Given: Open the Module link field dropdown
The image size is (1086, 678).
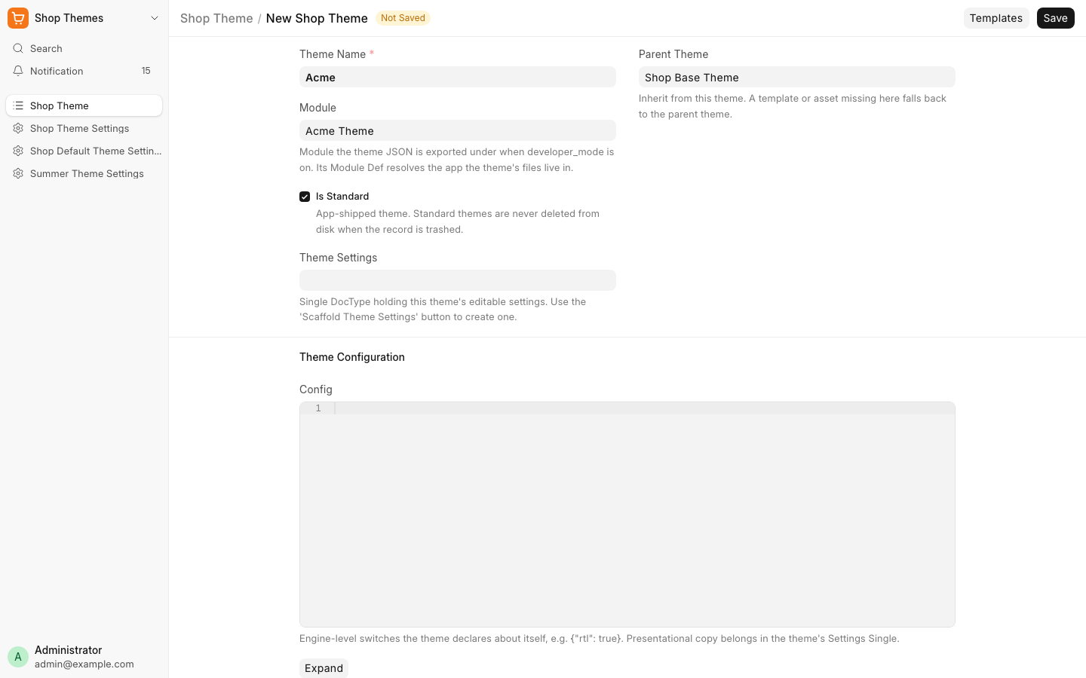Looking at the screenshot, I should click(458, 130).
